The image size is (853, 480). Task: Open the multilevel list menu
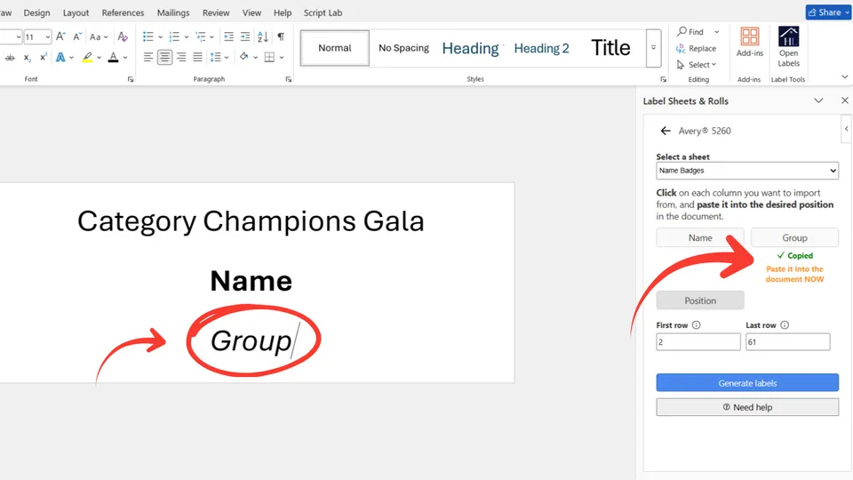tap(201, 36)
